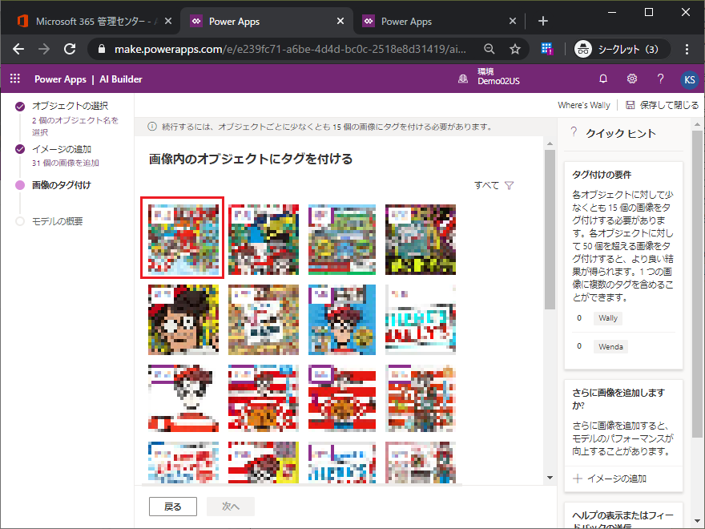
Task: Open the third thumbnail in the first row
Action: point(342,240)
